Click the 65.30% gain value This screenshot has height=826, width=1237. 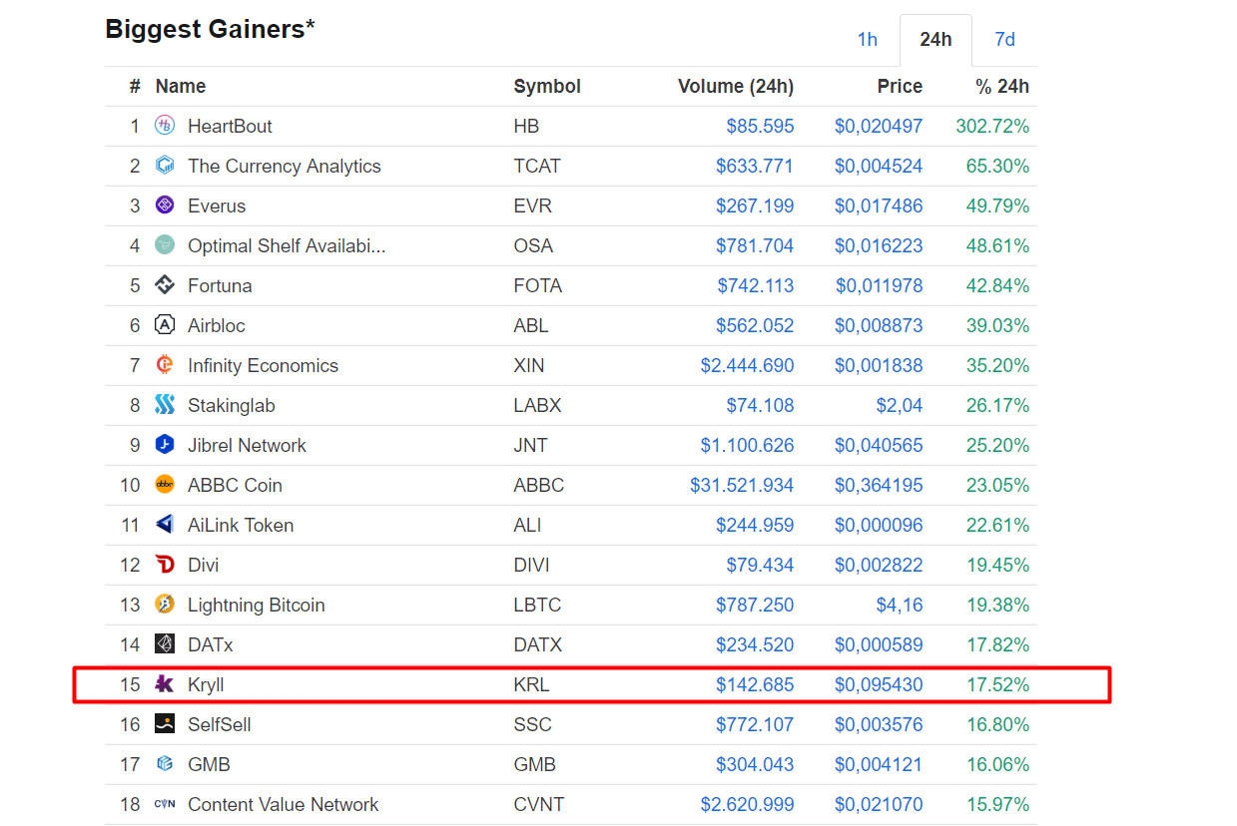pyautogui.click(x=997, y=167)
